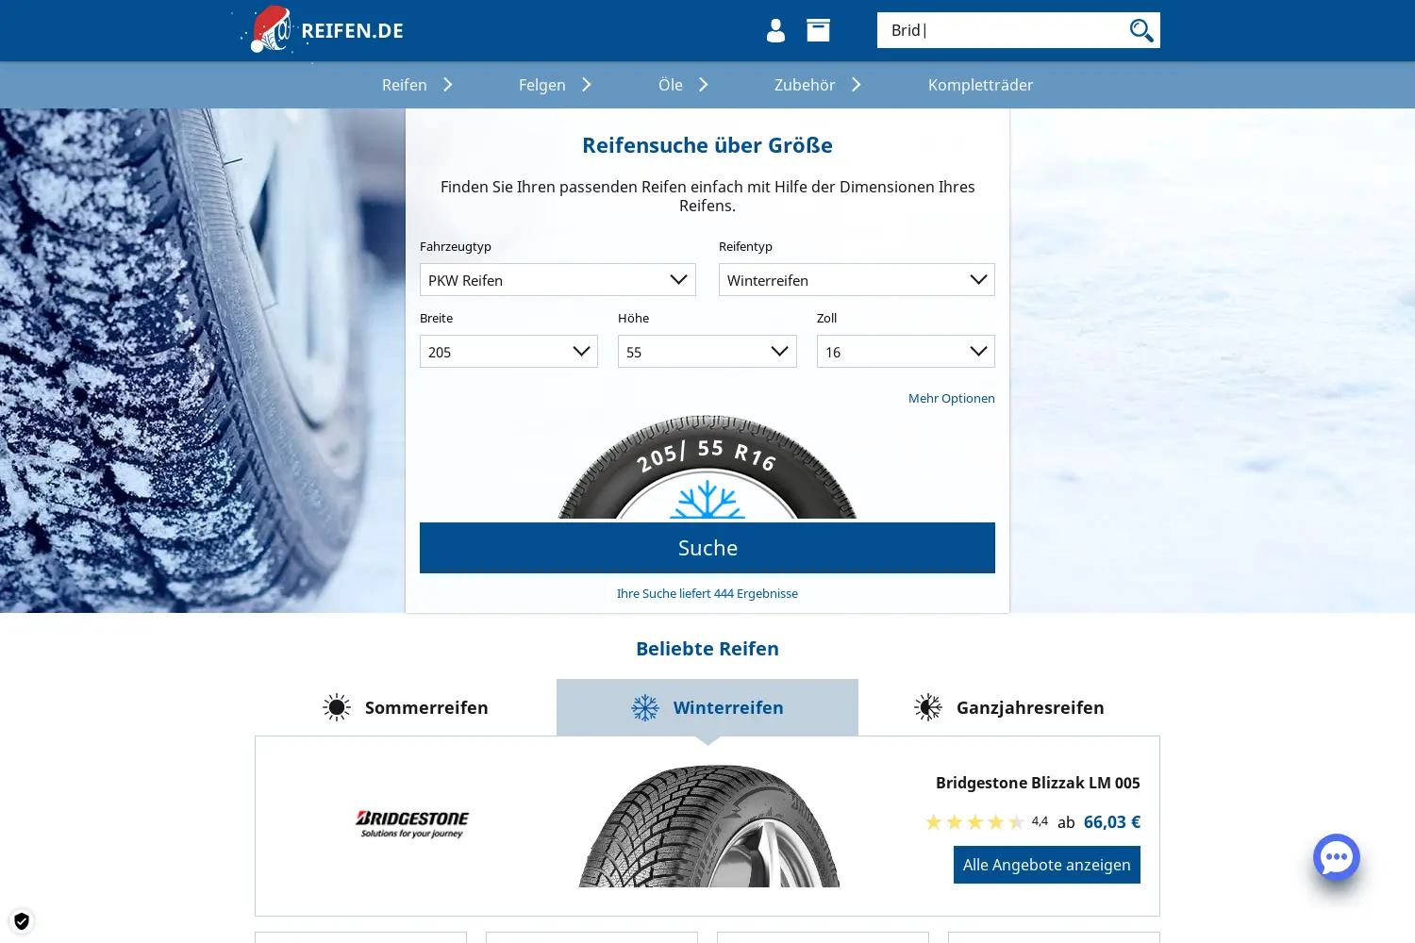Open the shopping box icon
The width and height of the screenshot is (1415, 943).
click(x=819, y=30)
